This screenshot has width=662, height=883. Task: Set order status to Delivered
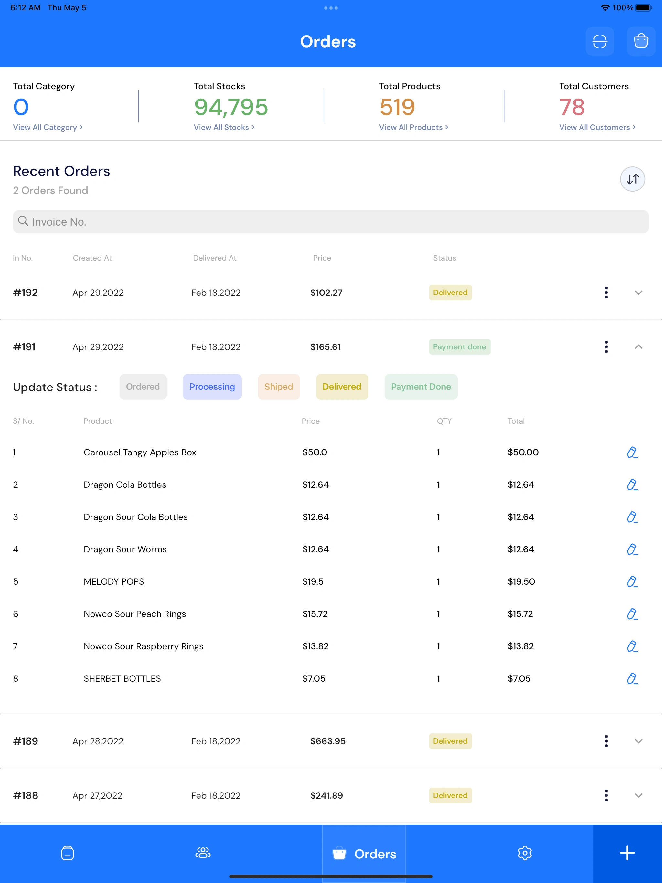pyautogui.click(x=342, y=387)
